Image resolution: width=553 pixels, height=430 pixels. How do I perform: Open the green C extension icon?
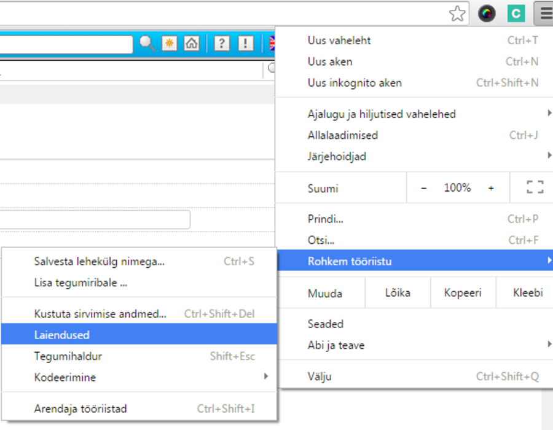pyautogui.click(x=516, y=14)
